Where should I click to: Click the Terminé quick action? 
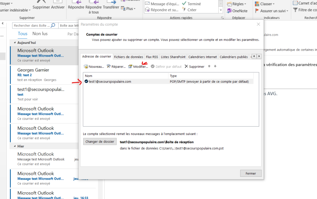tap(191, 4)
